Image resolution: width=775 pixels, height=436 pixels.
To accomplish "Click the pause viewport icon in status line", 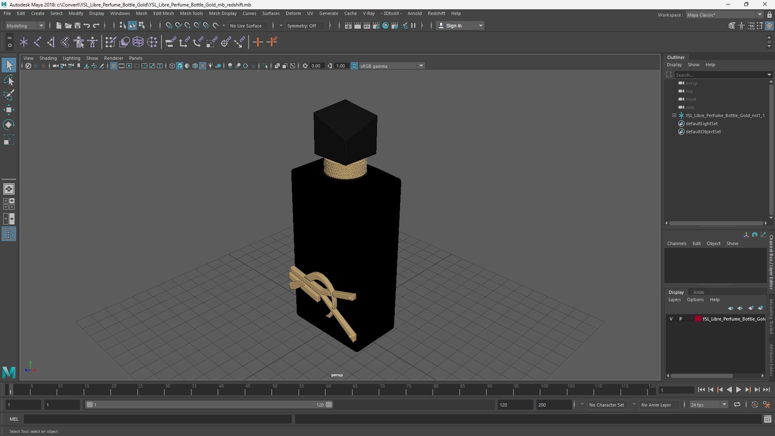I will pyautogui.click(x=413, y=25).
